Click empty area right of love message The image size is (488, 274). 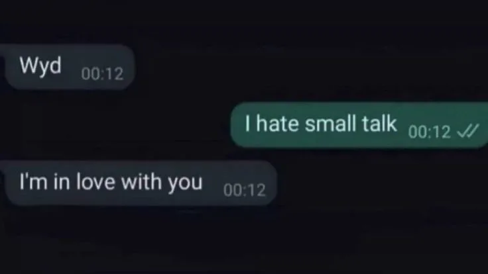383,183
